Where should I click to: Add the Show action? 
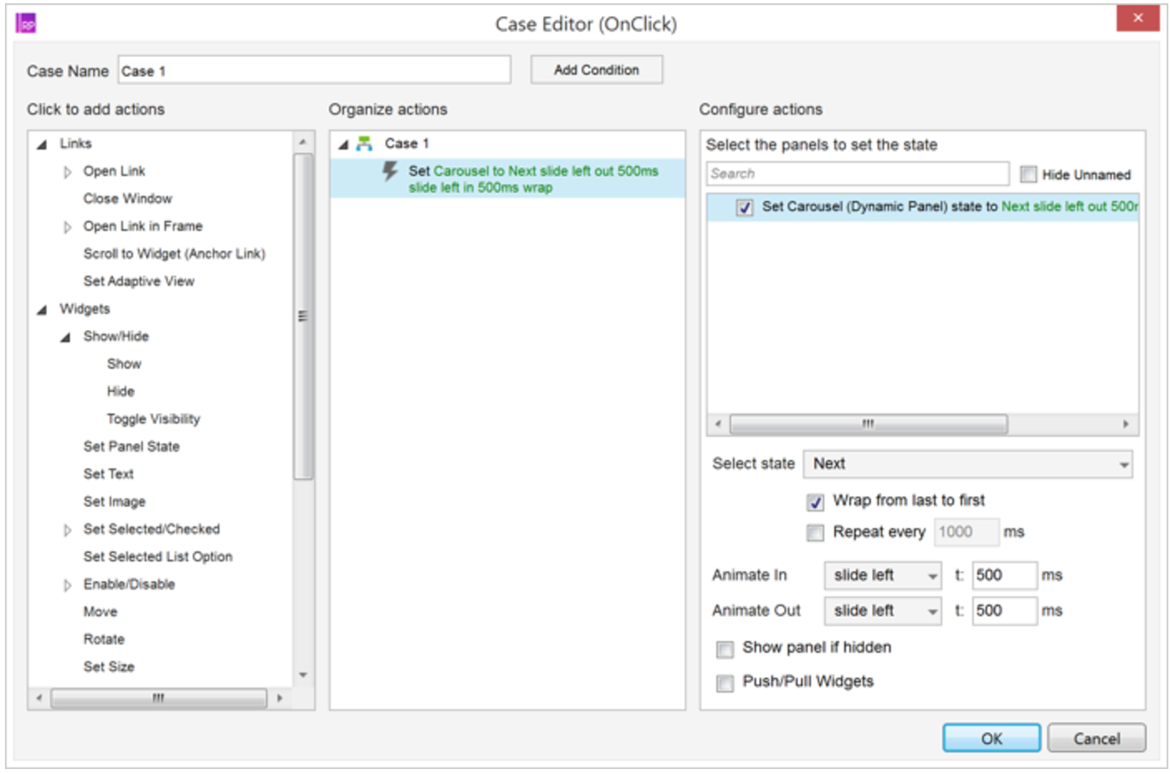124,364
